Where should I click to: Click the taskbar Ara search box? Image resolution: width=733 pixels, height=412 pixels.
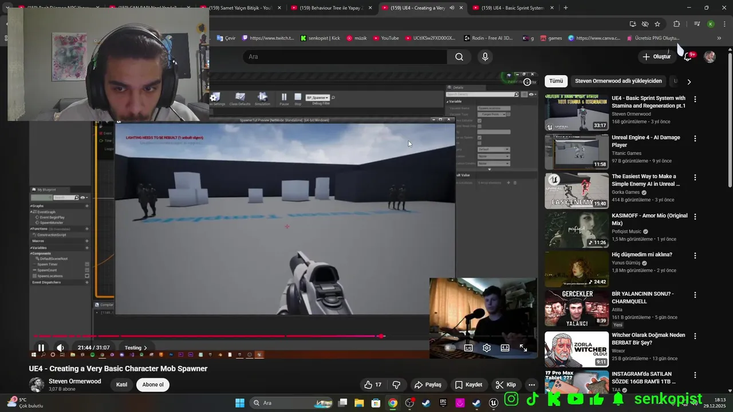pyautogui.click(x=290, y=403)
